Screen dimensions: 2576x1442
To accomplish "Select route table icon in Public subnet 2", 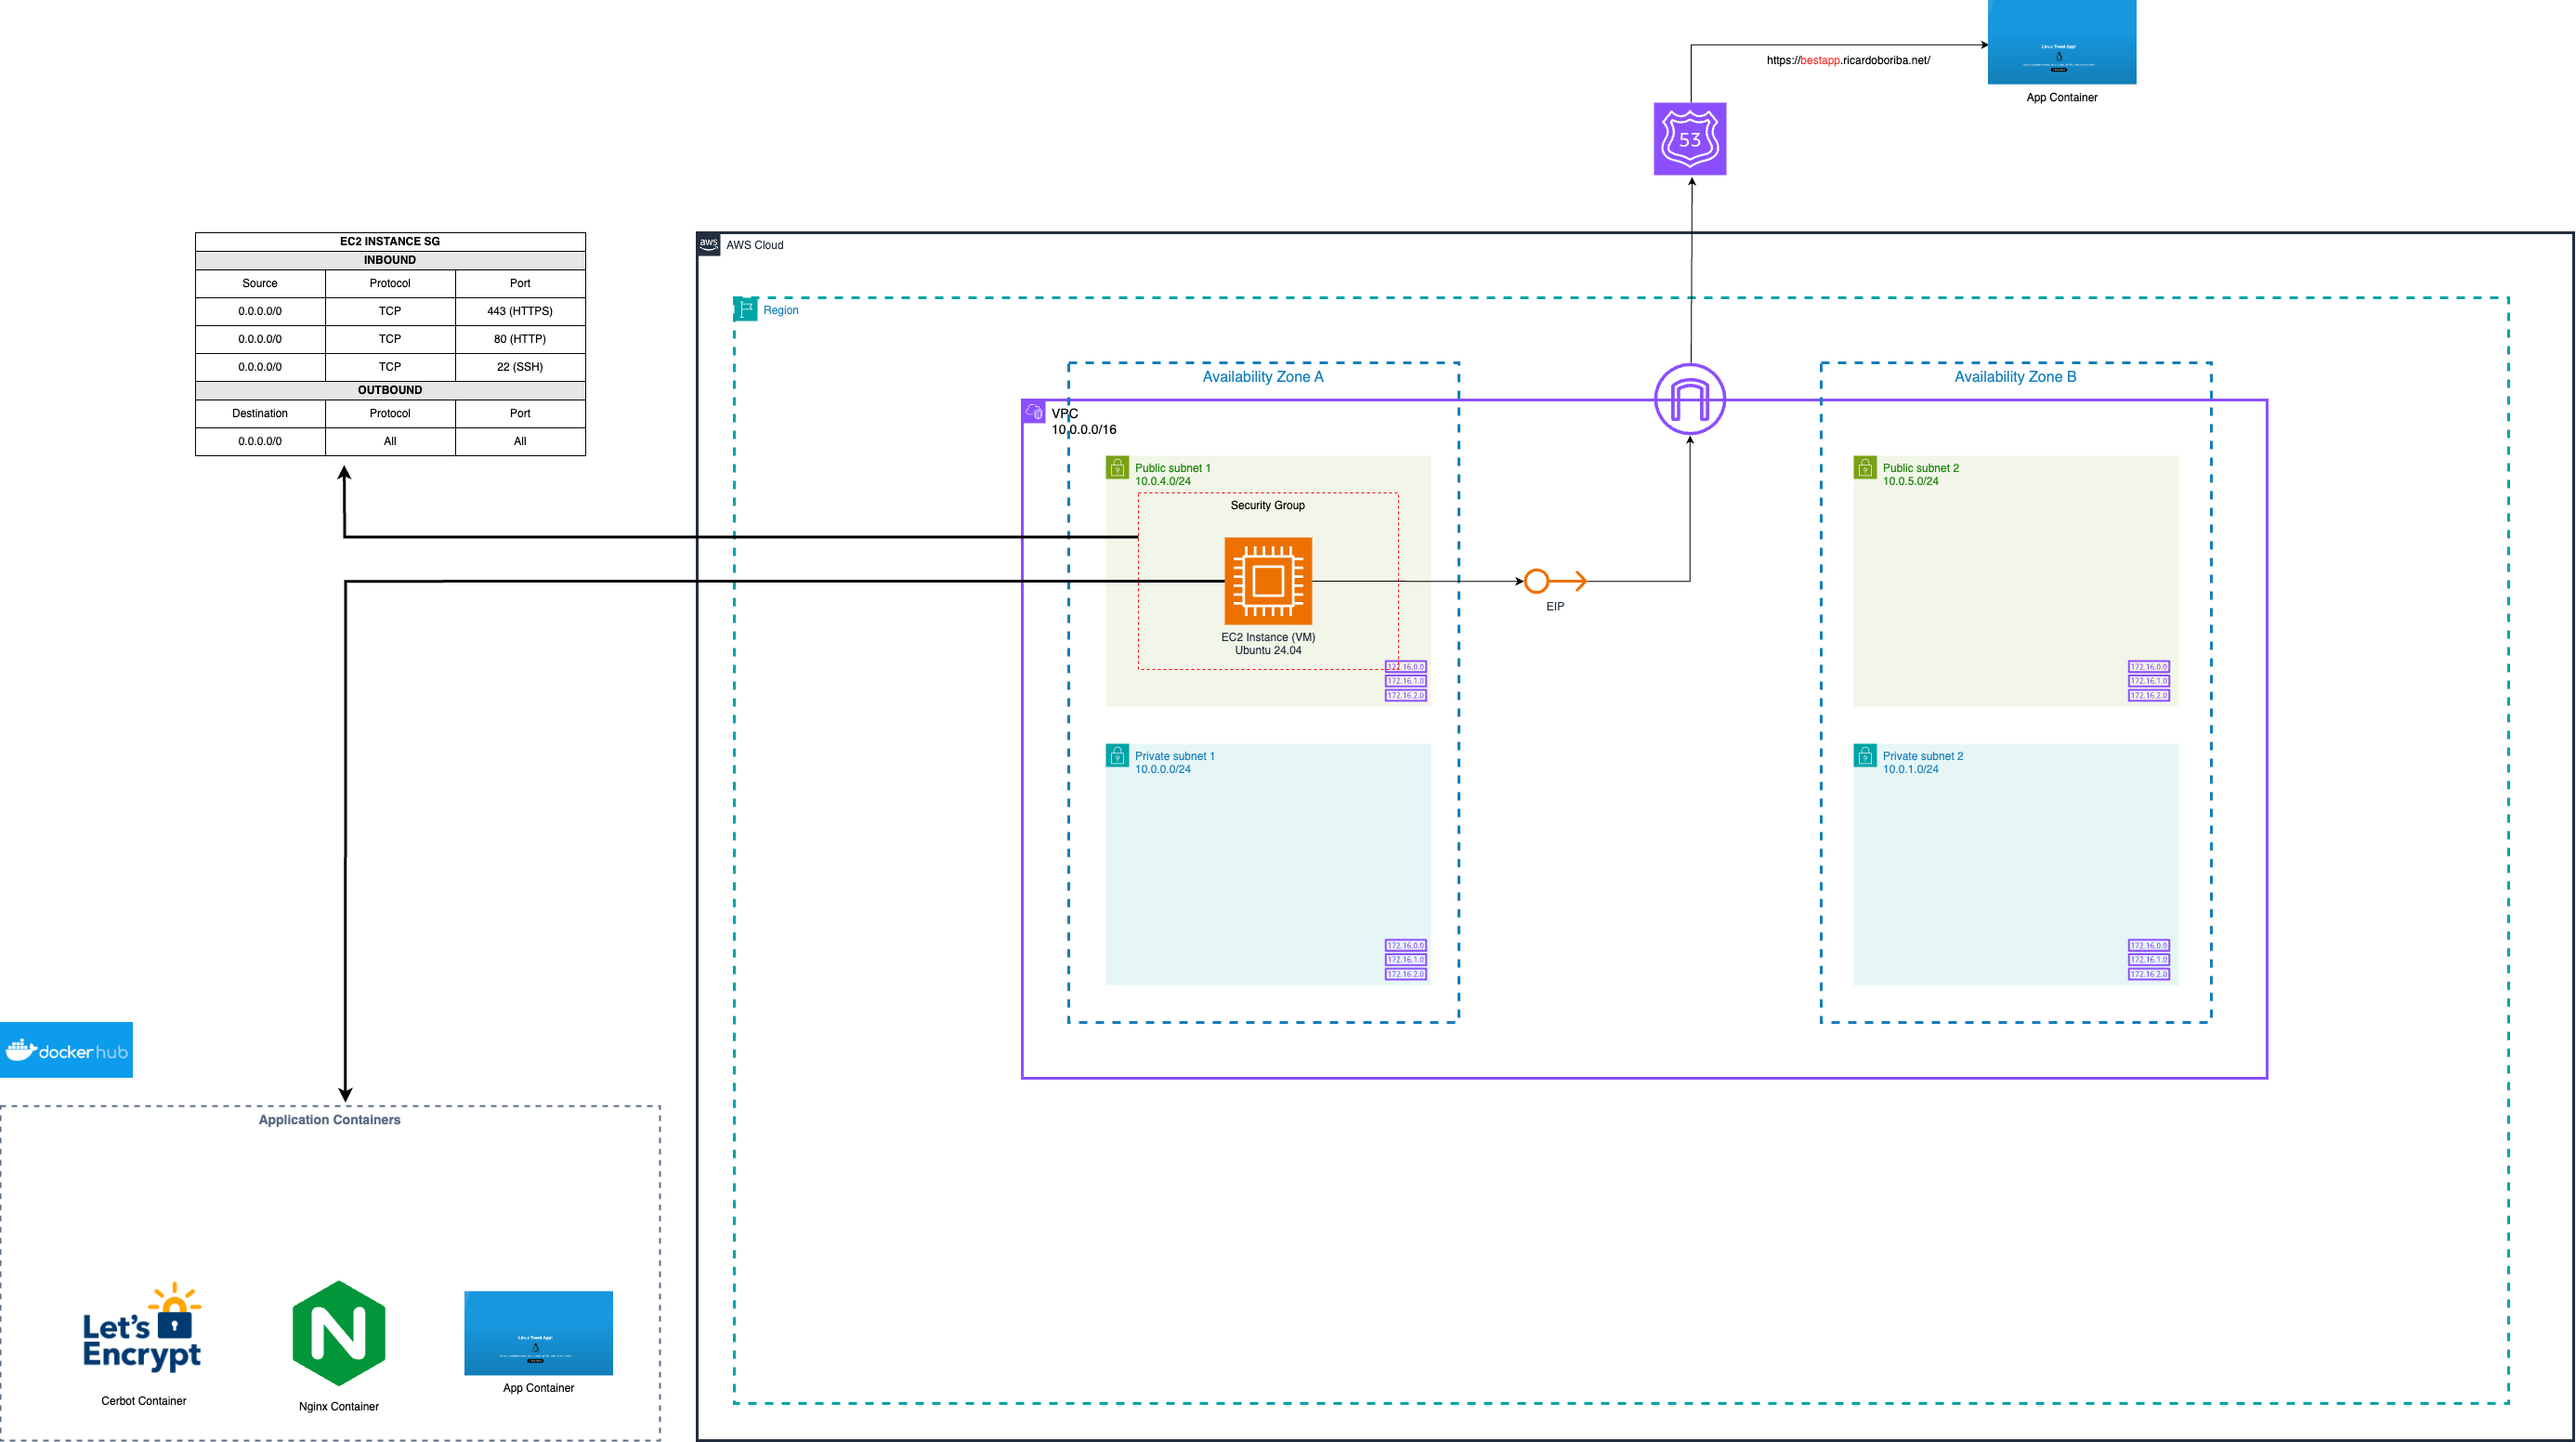I will [2149, 681].
